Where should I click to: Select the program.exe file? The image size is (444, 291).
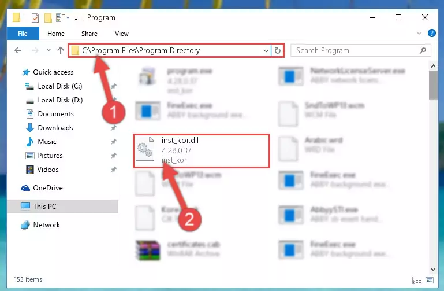(x=176, y=80)
